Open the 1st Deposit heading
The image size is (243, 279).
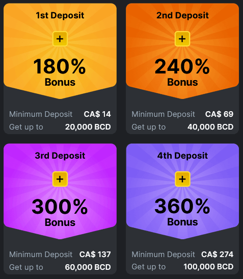point(60,15)
